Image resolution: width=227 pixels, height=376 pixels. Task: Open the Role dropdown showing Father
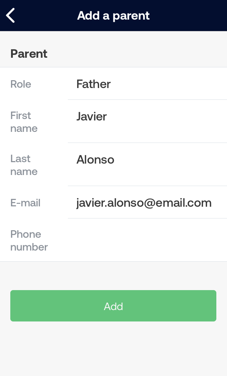[147, 84]
